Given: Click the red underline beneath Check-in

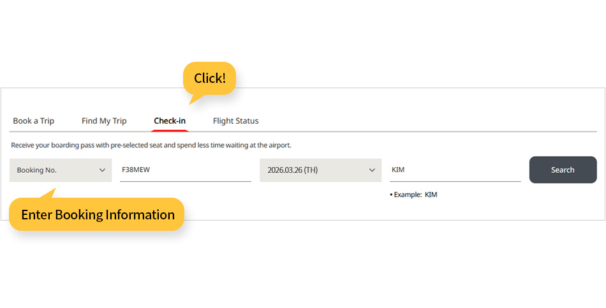Looking at the screenshot, I should [170, 131].
